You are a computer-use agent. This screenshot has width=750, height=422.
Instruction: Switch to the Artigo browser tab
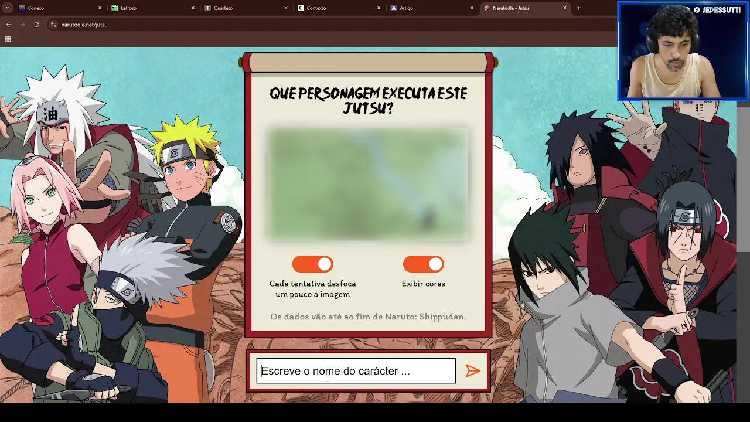click(x=431, y=8)
